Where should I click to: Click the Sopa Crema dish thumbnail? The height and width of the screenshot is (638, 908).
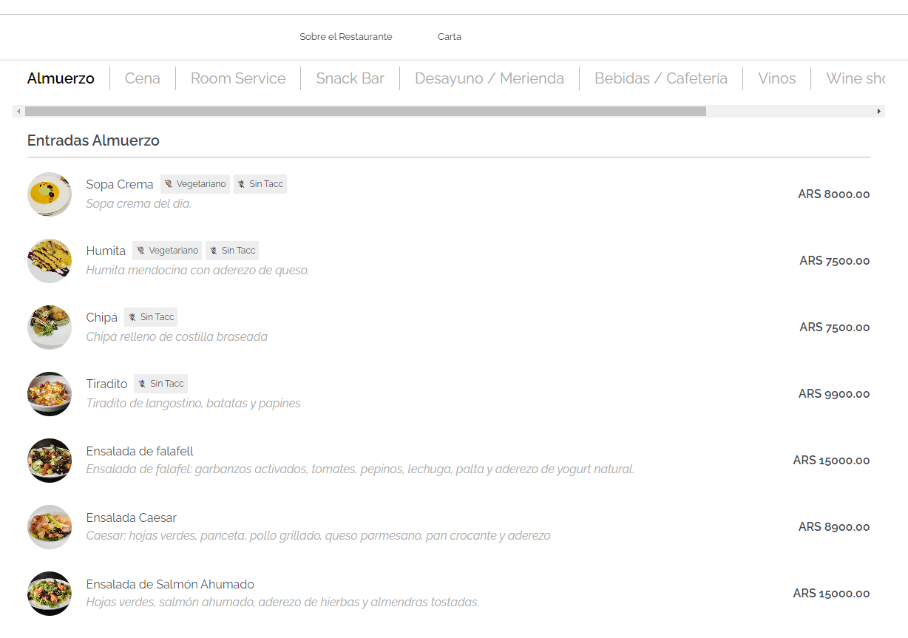[x=50, y=194]
